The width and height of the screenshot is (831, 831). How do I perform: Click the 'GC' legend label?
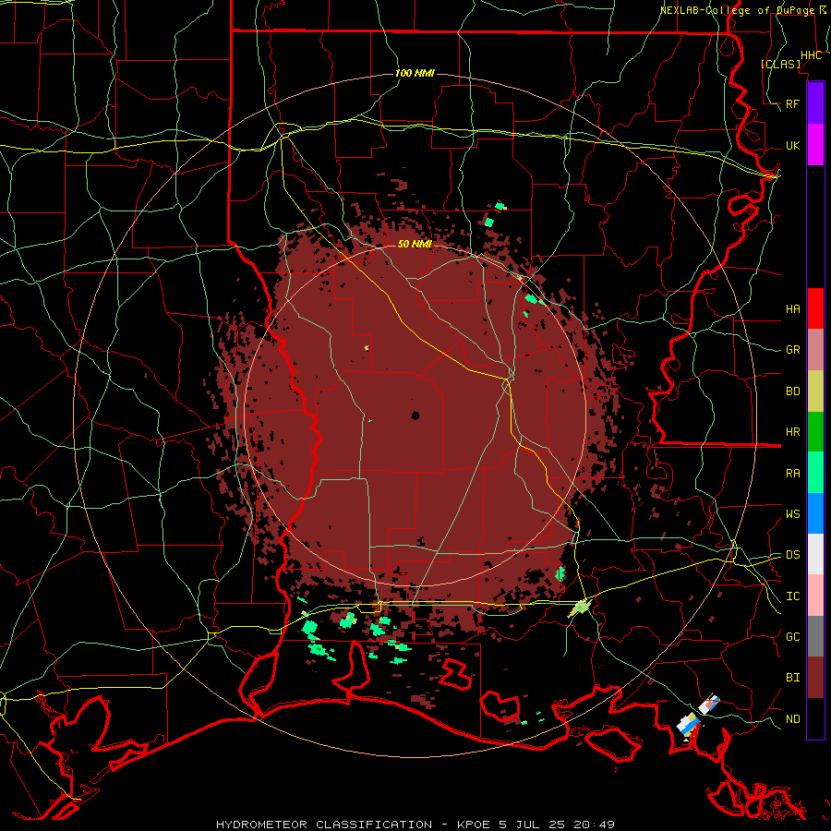[792, 637]
